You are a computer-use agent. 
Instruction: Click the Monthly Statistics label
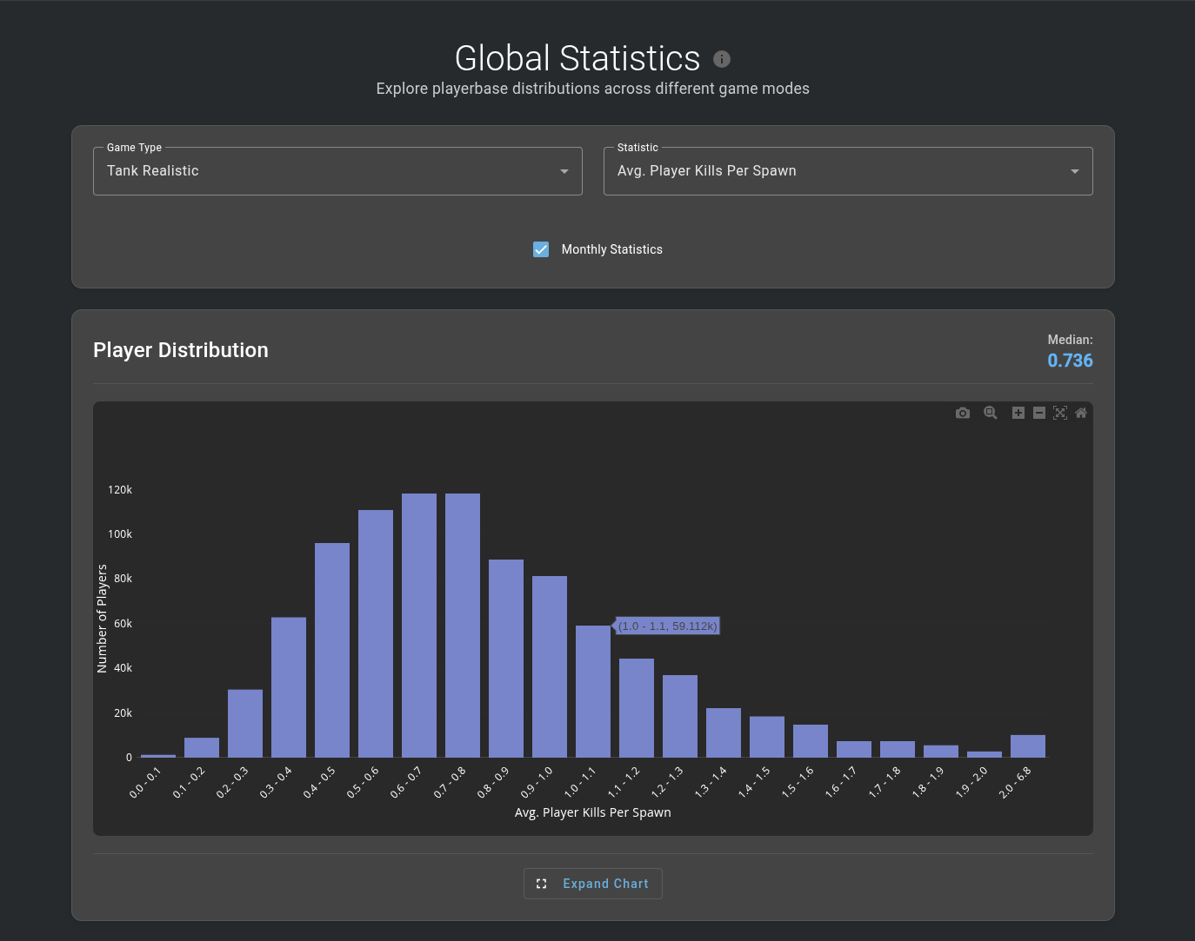pyautogui.click(x=612, y=249)
